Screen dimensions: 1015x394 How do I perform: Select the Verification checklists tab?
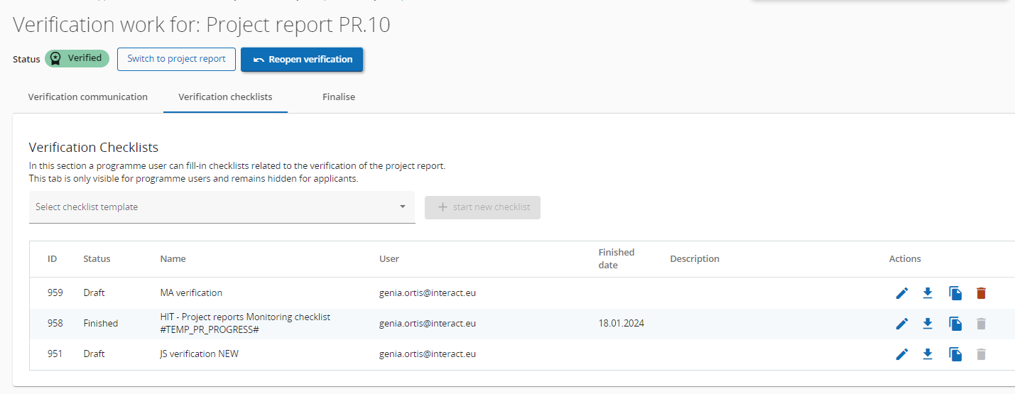tap(225, 97)
